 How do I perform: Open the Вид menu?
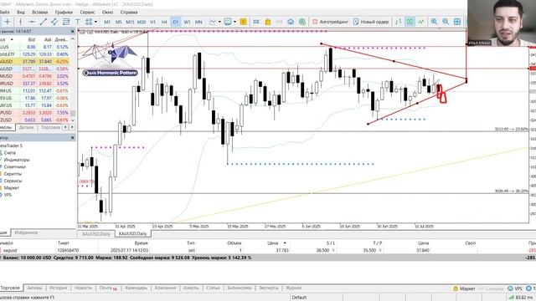coord(20,12)
